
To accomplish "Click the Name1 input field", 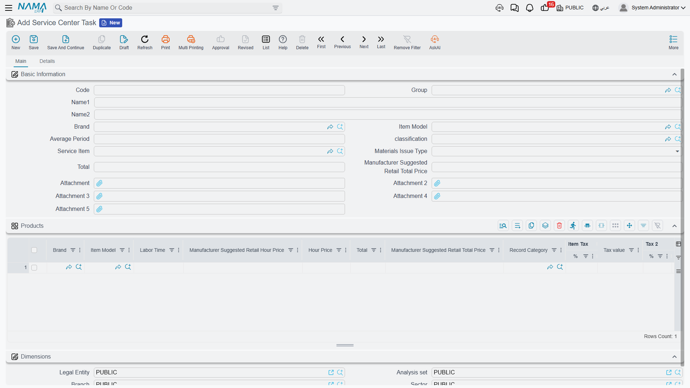I will click(388, 102).
